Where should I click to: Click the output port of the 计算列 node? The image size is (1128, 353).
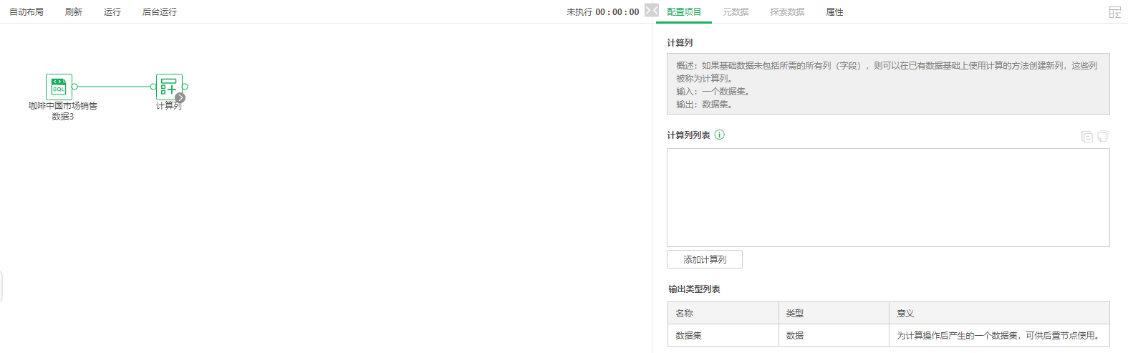(185, 87)
